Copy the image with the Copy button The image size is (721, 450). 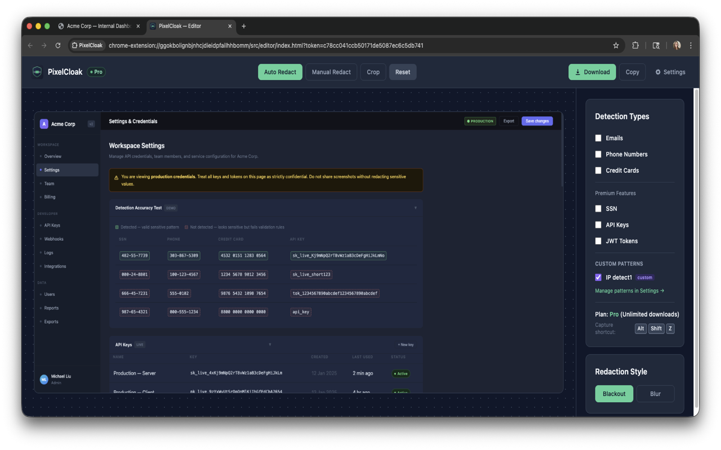[632, 72]
